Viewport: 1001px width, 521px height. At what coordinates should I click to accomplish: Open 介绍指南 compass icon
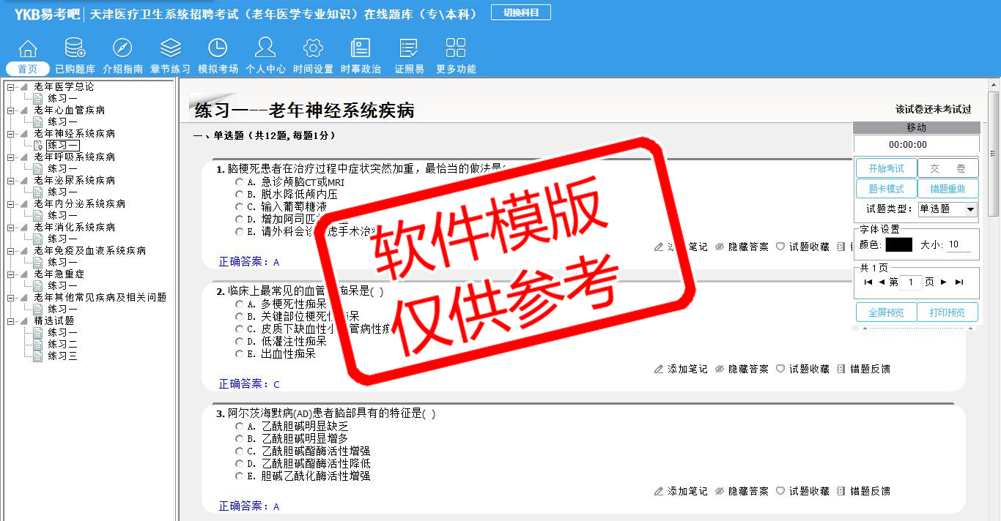[x=122, y=48]
